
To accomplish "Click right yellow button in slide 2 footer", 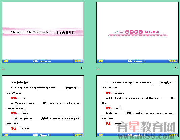I will pos(173,61).
